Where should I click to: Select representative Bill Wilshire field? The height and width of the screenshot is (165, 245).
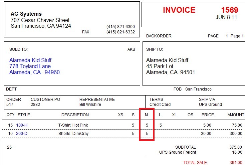click(90, 105)
